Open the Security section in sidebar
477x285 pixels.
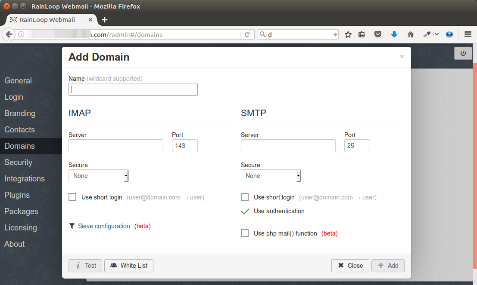coord(18,162)
